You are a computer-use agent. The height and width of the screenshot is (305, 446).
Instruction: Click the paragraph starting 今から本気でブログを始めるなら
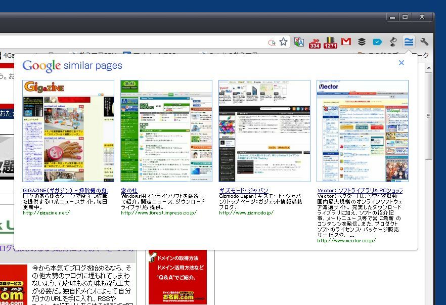pos(81,285)
